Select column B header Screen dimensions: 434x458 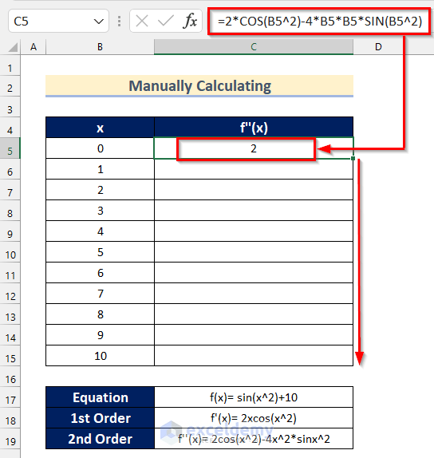(100, 47)
